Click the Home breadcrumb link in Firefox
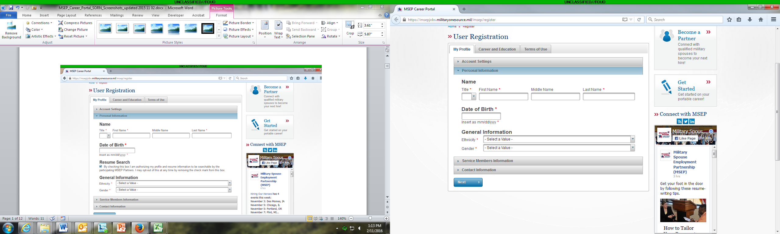Image resolution: width=780 pixels, height=234 pixels. click(452, 27)
